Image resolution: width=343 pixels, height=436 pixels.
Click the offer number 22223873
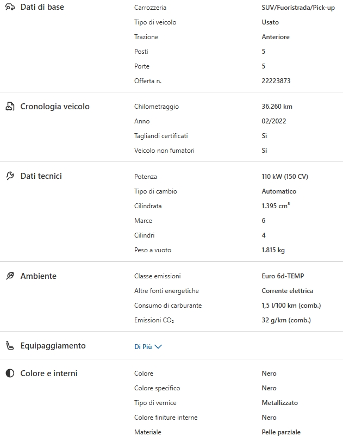coord(276,81)
